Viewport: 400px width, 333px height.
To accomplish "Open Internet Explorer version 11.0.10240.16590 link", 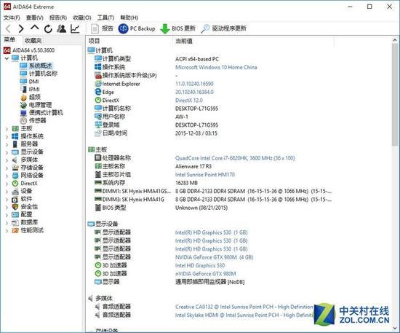I will click(x=194, y=84).
